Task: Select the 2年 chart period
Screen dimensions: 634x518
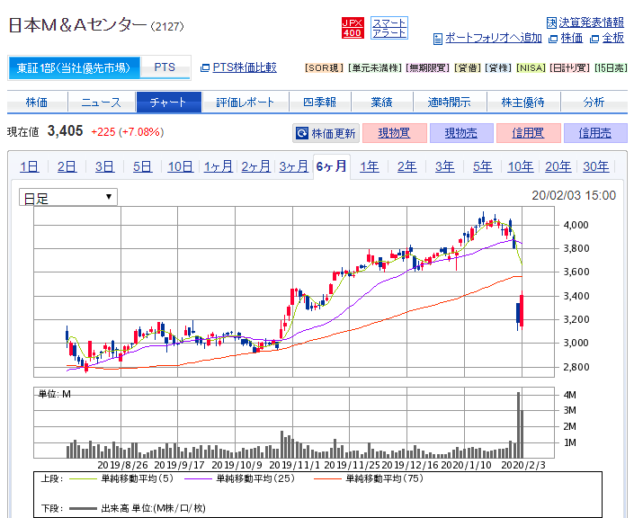Action: pos(406,166)
